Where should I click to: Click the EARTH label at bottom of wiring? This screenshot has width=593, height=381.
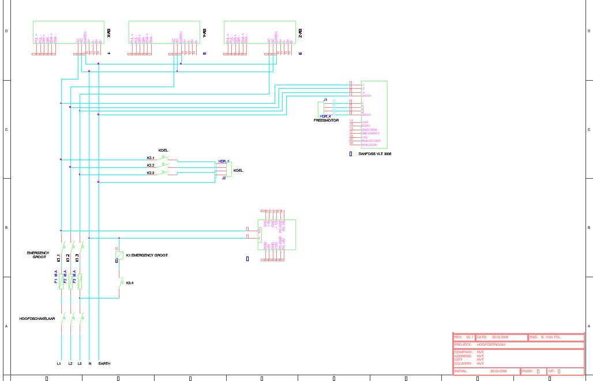click(x=104, y=364)
